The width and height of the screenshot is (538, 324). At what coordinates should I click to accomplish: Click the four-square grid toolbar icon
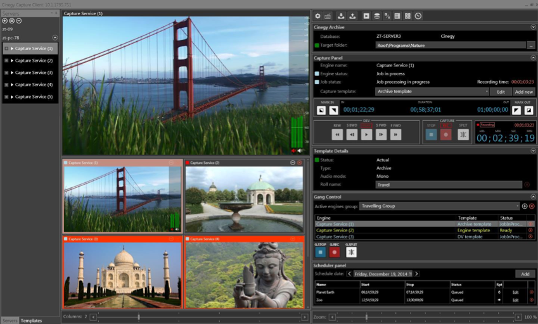pos(407,16)
